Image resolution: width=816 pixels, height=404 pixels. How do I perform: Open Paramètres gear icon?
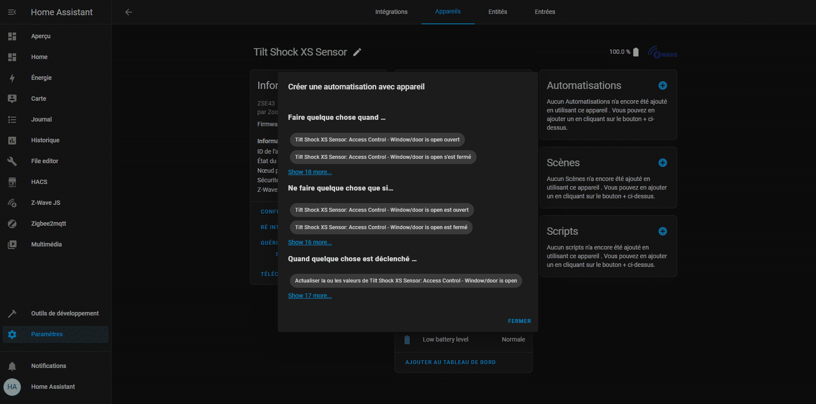(x=12, y=335)
